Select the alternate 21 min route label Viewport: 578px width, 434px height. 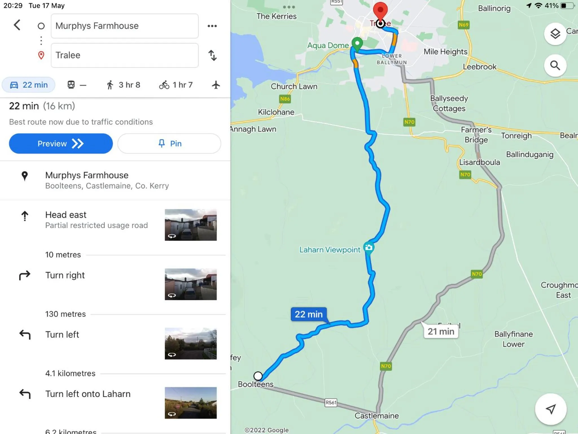(441, 331)
